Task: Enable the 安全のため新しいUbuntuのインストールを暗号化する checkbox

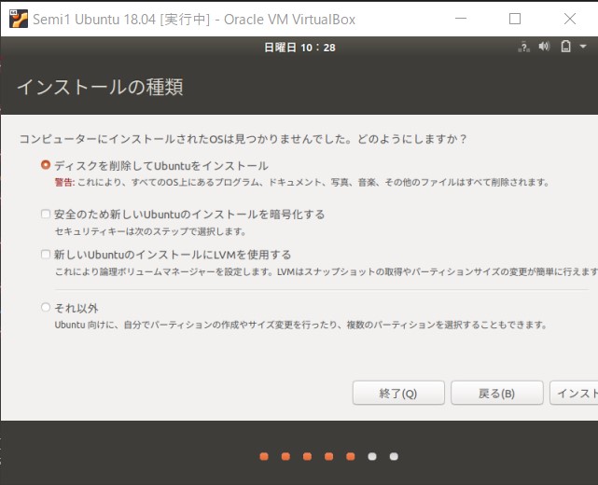Action: coord(46,214)
